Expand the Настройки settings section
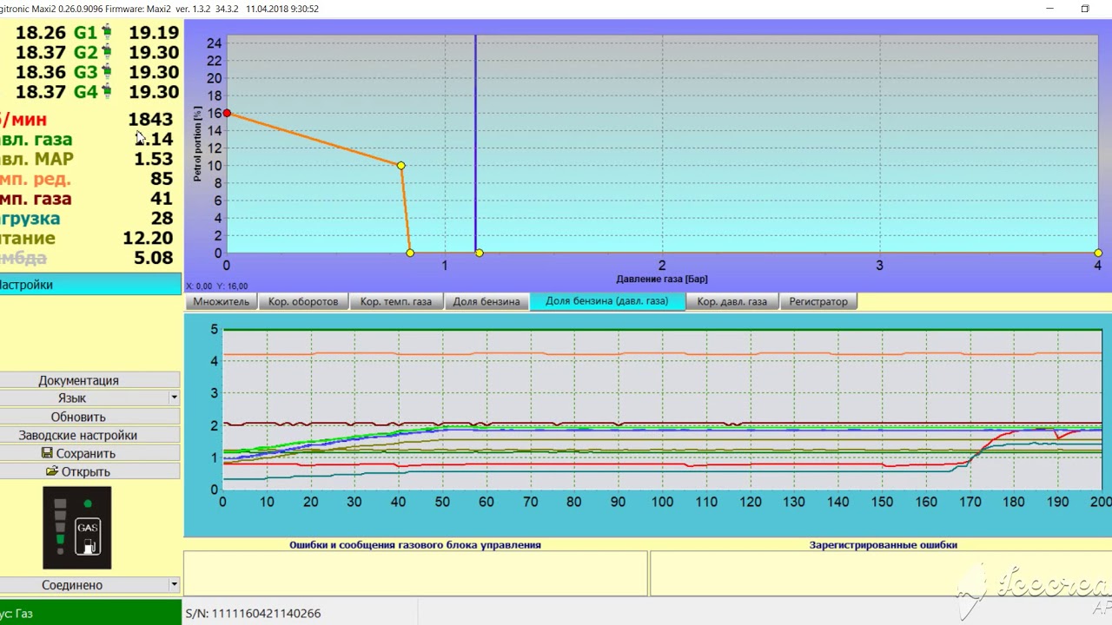Viewport: 1112px width, 625px height. (x=90, y=285)
